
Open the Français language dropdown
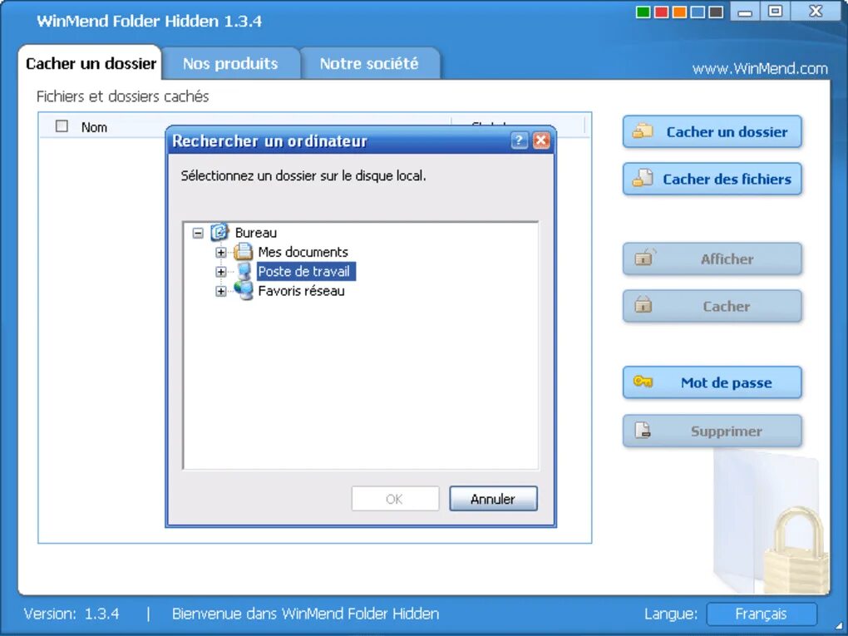click(762, 614)
